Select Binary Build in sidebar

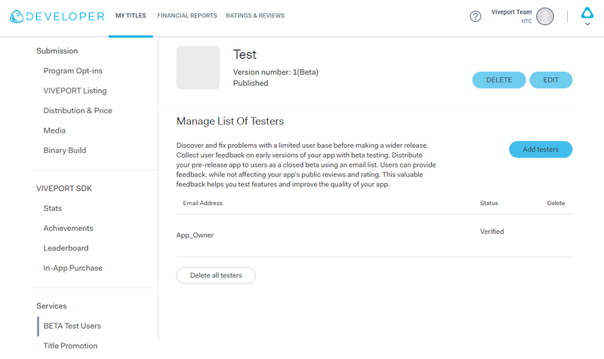click(x=65, y=150)
